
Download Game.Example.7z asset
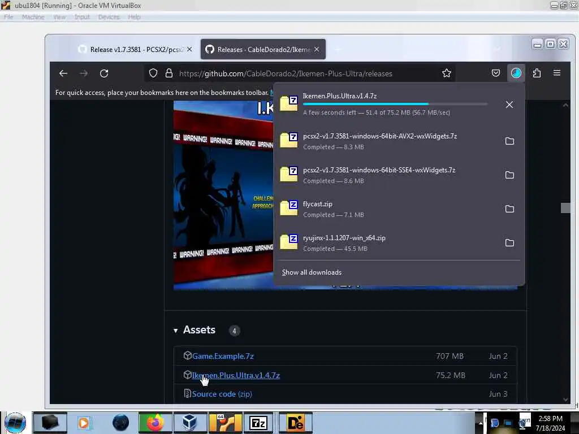[x=223, y=356]
